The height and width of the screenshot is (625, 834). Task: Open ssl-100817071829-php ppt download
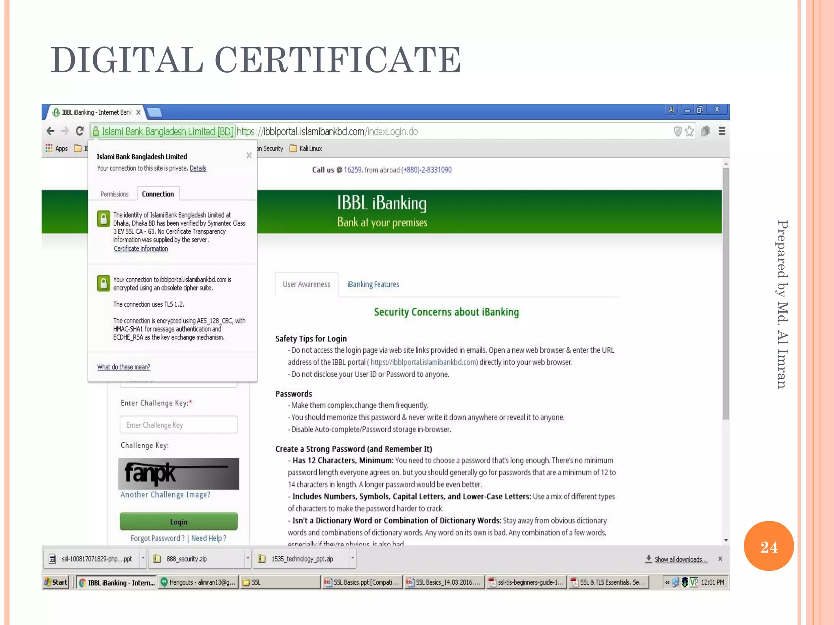(x=91, y=559)
